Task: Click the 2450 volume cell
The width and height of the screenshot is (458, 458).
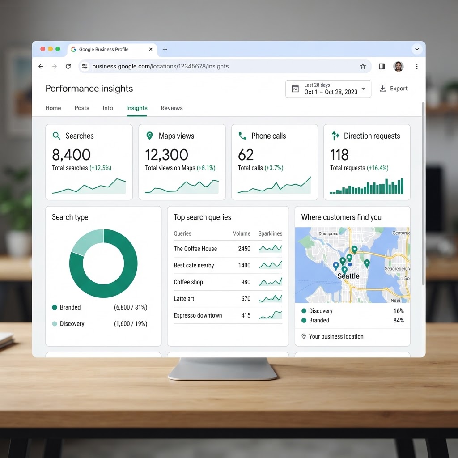Action: 244,249
